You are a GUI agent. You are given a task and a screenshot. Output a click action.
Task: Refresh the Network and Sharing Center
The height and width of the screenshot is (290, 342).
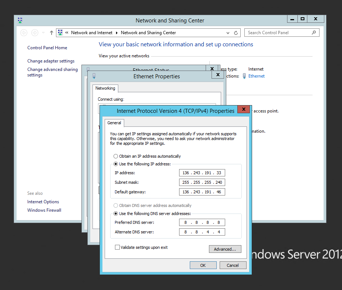click(x=236, y=33)
